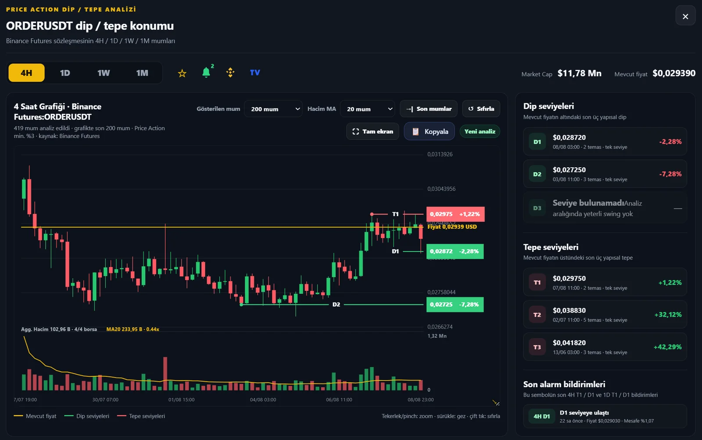Screen dimensions: 702x440
Task: Open the D1 seviyeye ulaştı alarm notification
Action: tap(605, 416)
